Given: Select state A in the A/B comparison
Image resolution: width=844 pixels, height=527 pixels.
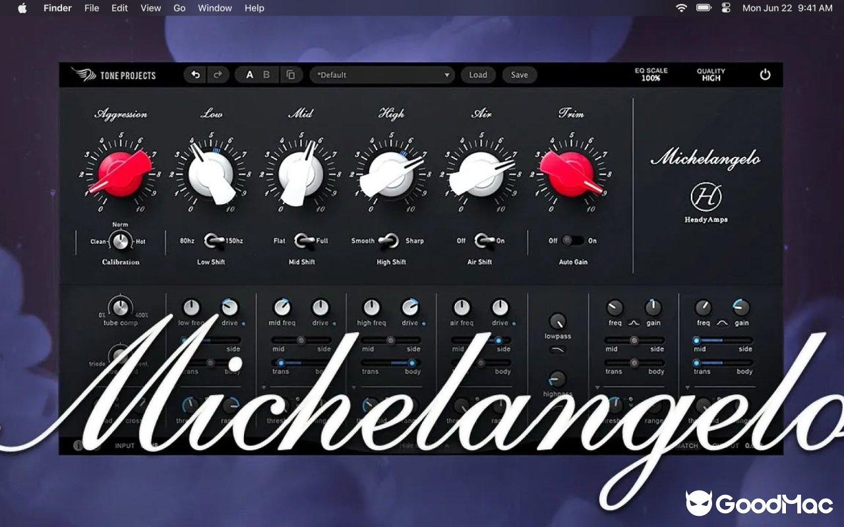Looking at the screenshot, I should click(249, 75).
